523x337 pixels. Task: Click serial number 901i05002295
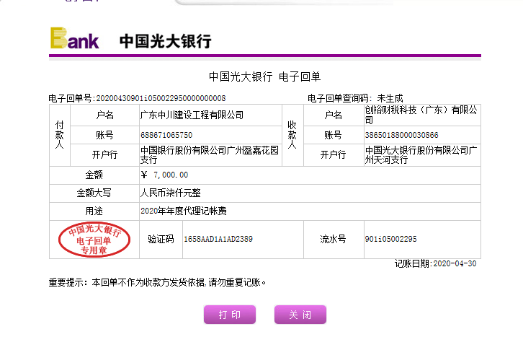(x=390, y=239)
